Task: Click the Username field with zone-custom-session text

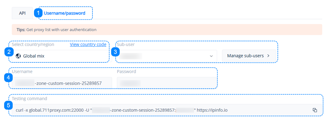Action: 62,83
